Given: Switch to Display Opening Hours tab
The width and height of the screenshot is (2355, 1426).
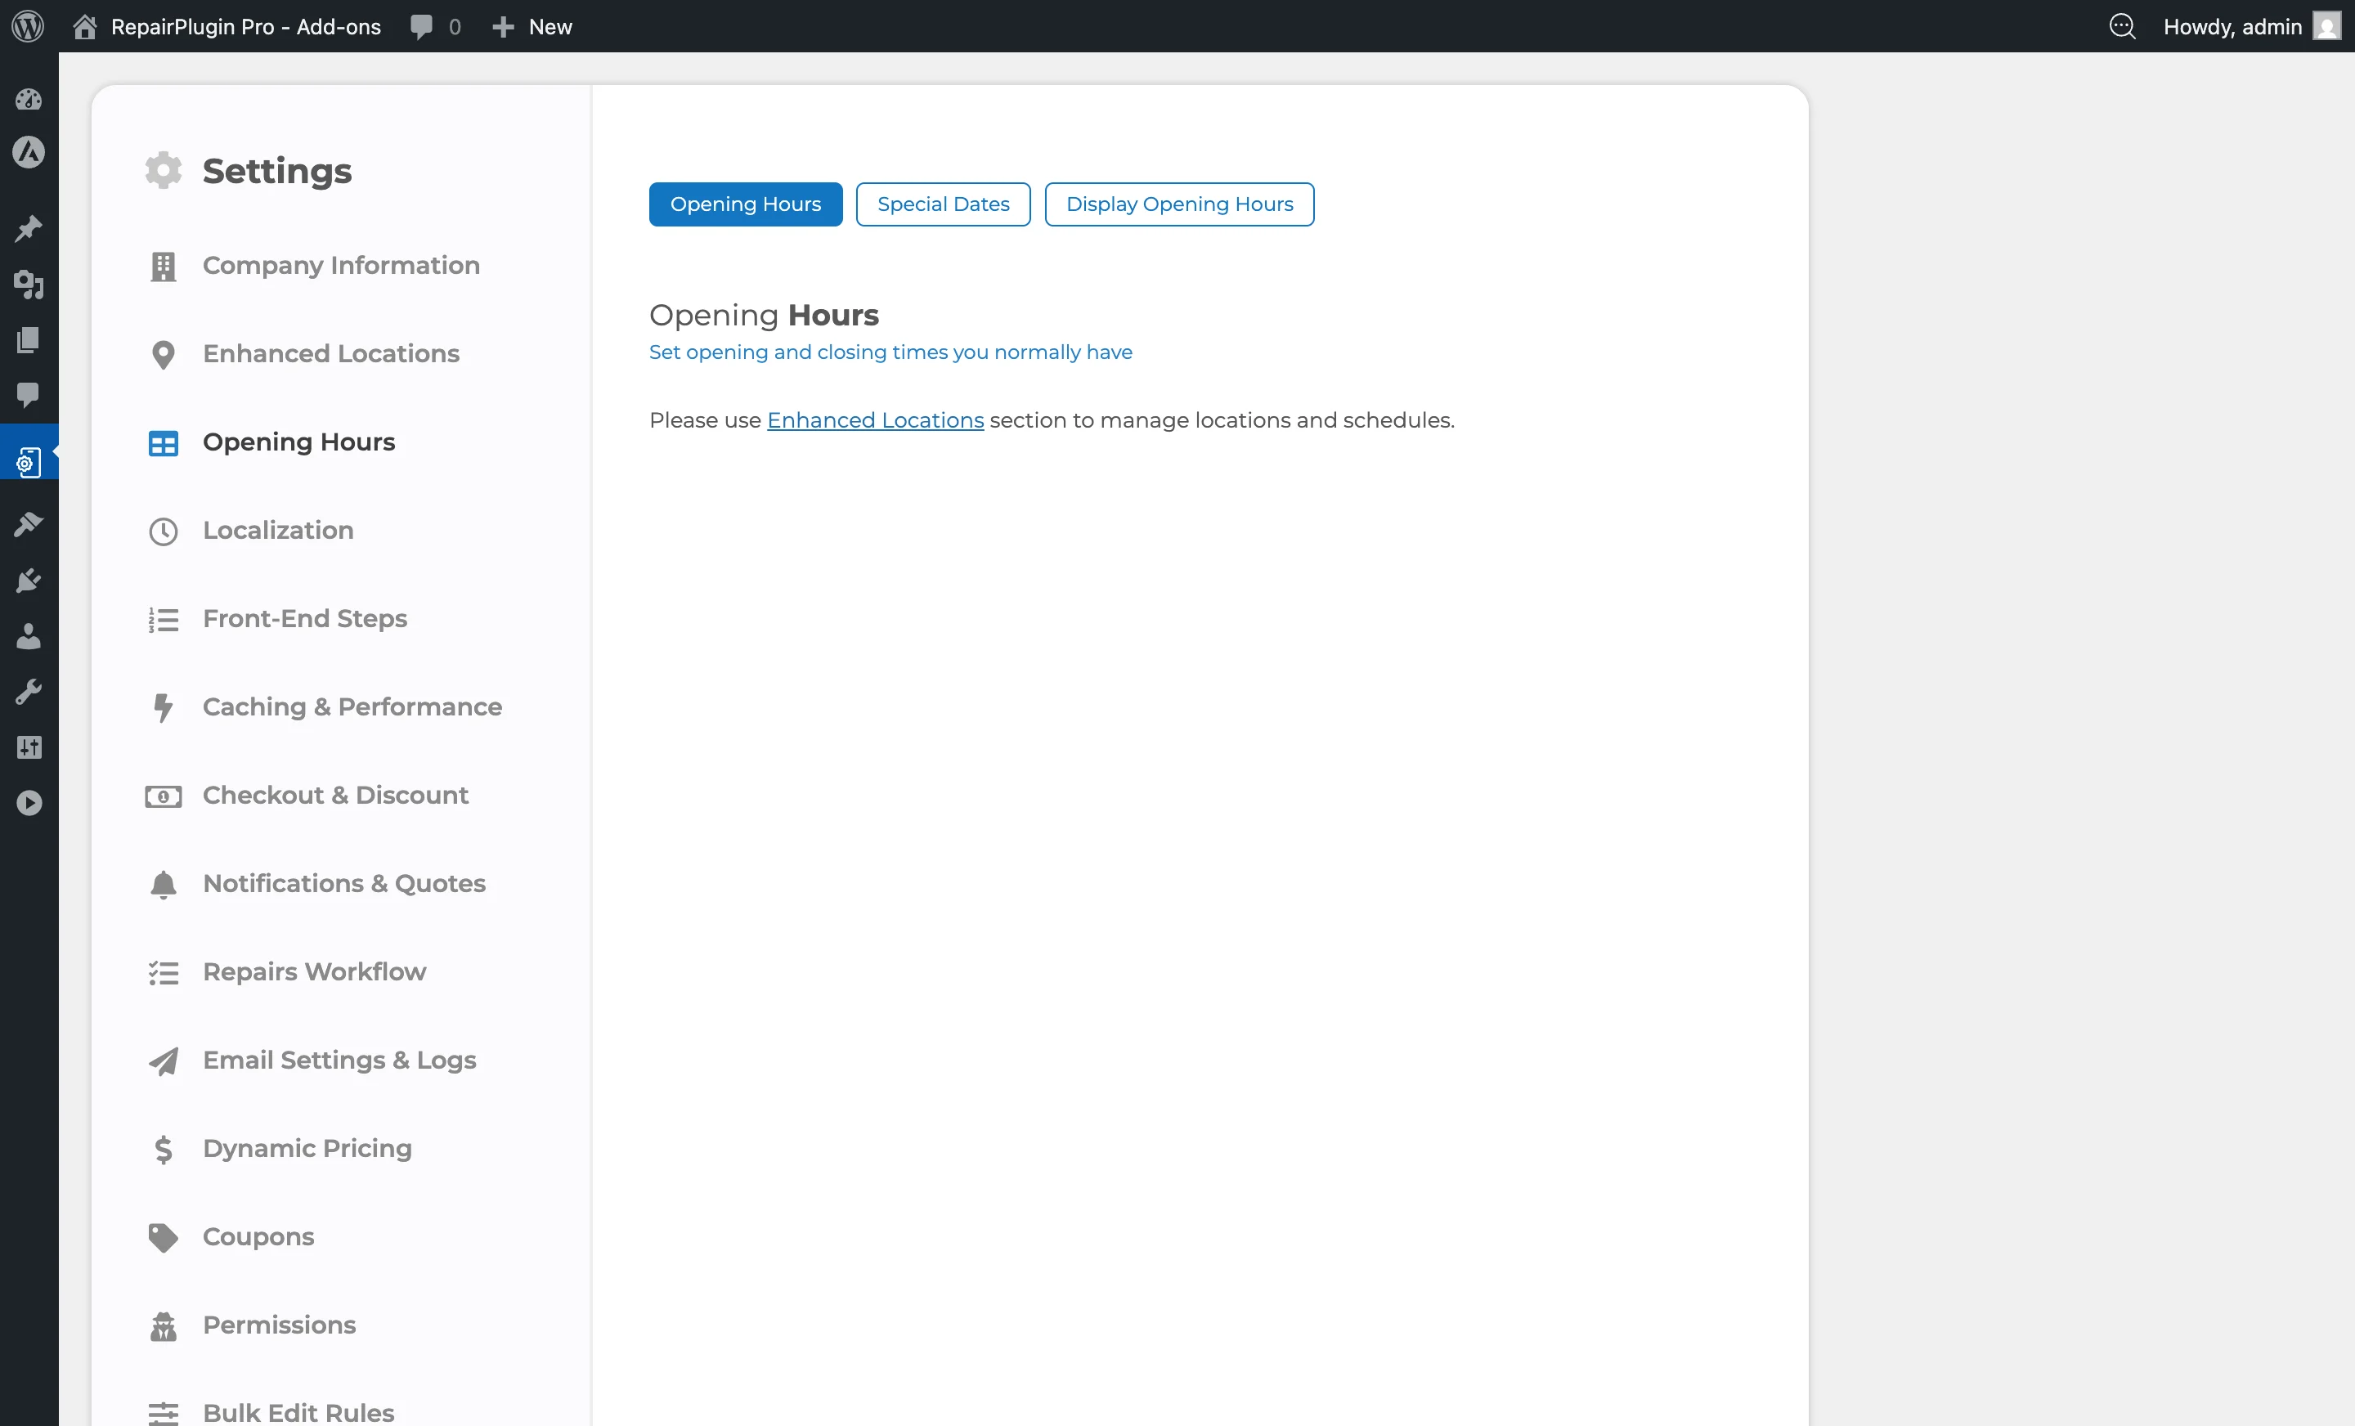Looking at the screenshot, I should (x=1179, y=204).
